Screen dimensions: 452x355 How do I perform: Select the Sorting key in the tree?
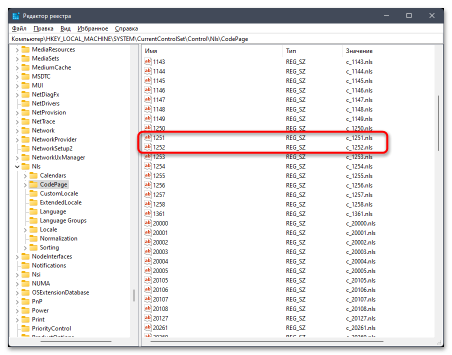(49, 247)
